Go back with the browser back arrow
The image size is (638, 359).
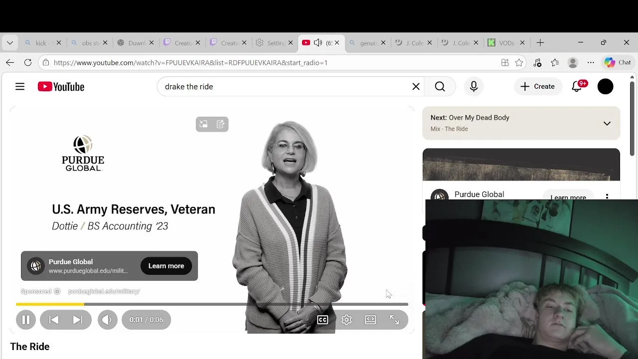[10, 63]
